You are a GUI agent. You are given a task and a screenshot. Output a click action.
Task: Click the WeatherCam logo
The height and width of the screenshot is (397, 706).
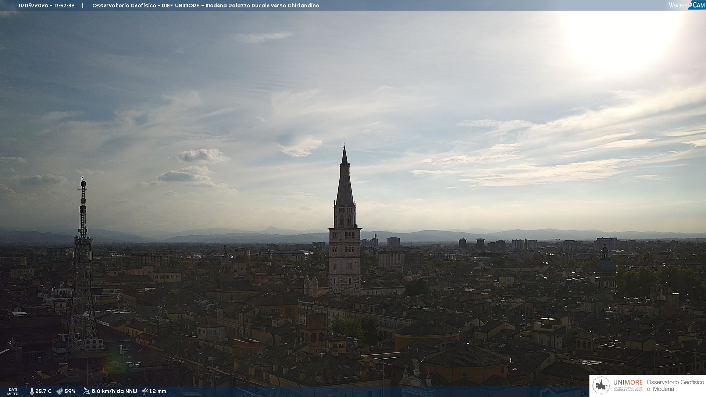(x=687, y=5)
